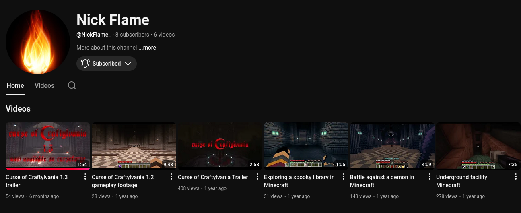This screenshot has height=213, width=521.
Task: Open three-dot menu for Underground facility video
Action: coord(516,177)
